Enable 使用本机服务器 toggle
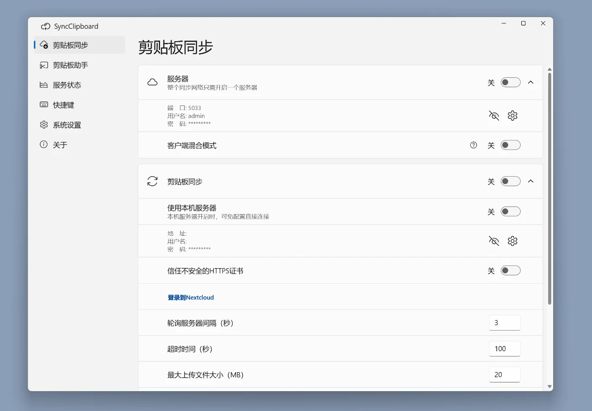 (x=511, y=211)
